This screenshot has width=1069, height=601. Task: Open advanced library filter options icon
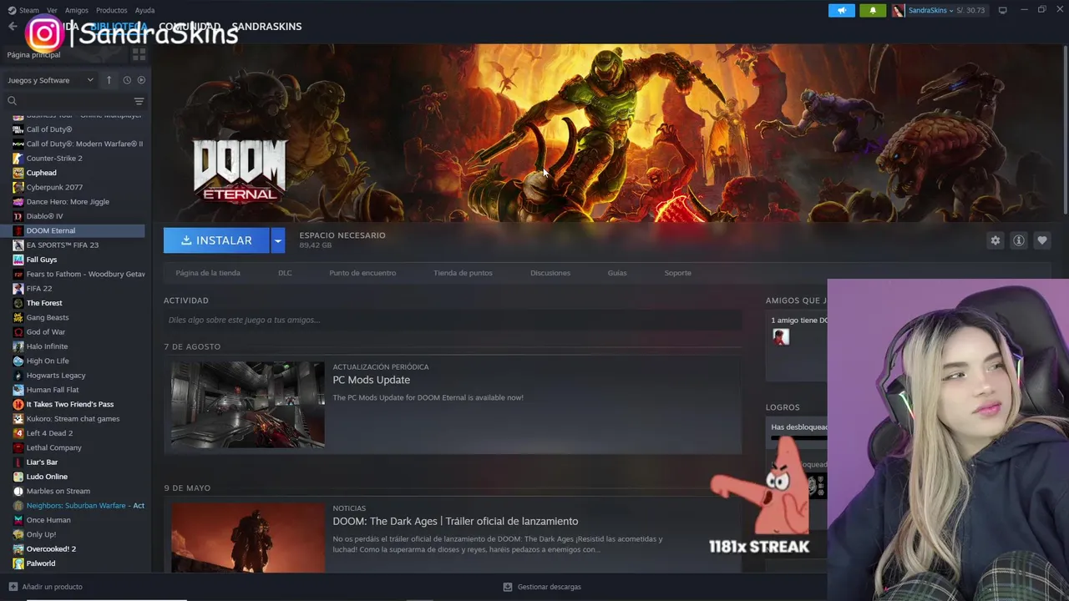click(139, 100)
